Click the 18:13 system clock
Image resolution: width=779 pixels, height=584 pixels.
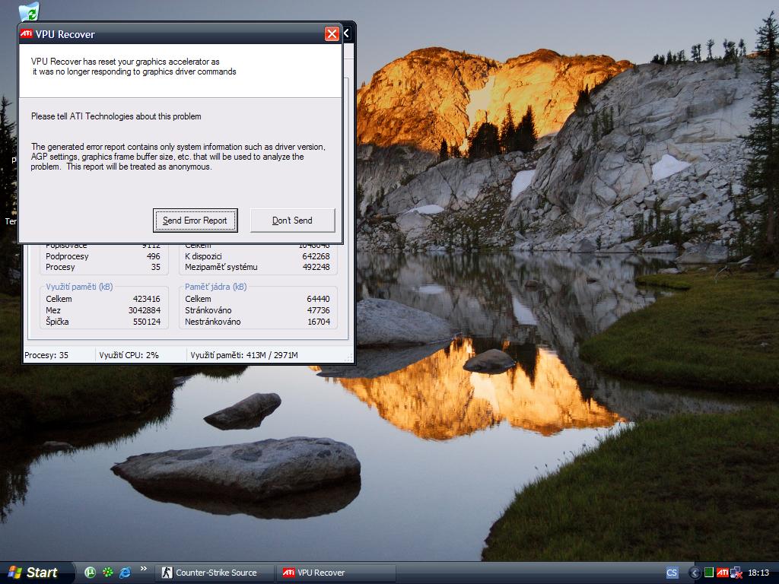click(x=758, y=573)
